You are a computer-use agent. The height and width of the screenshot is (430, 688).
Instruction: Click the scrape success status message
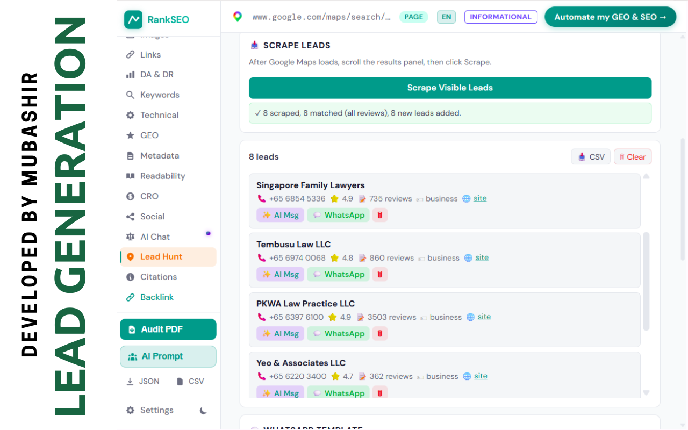450,113
